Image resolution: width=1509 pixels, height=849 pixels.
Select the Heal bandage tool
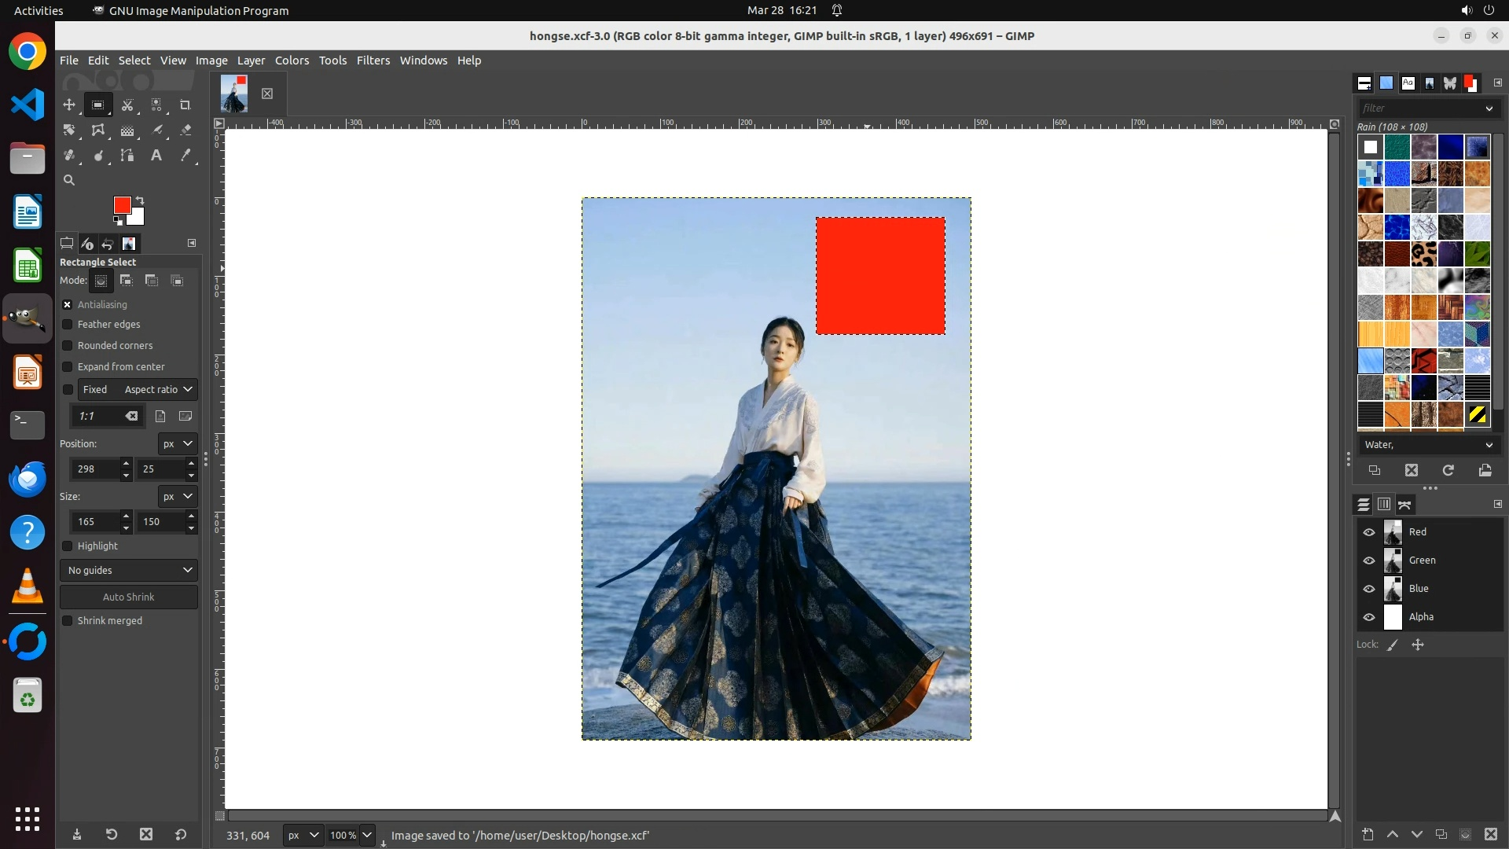point(69,156)
